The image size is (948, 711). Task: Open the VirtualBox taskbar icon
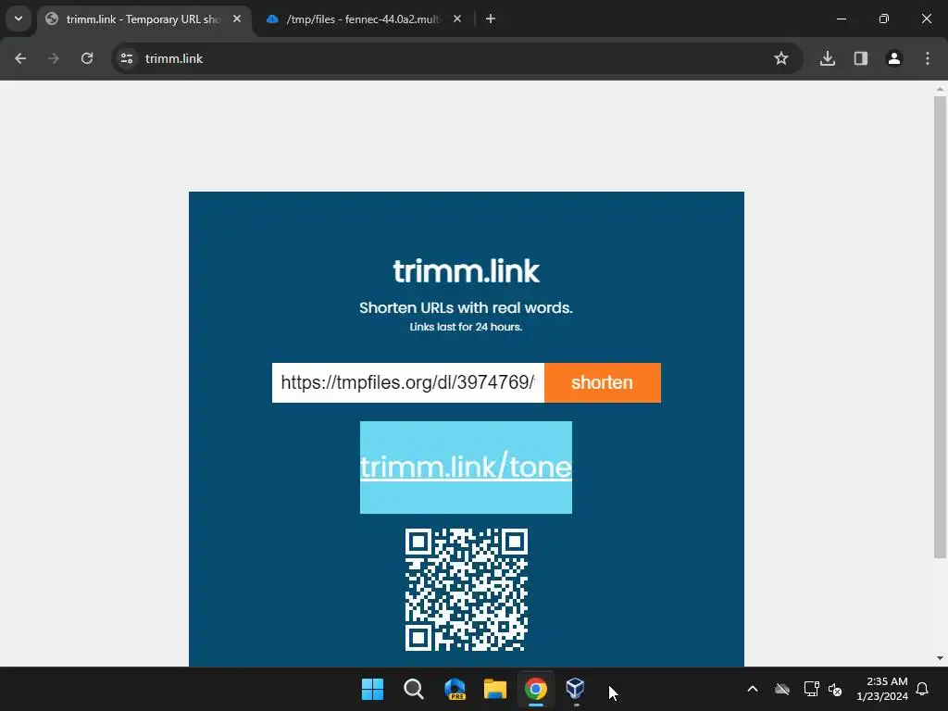coord(576,689)
